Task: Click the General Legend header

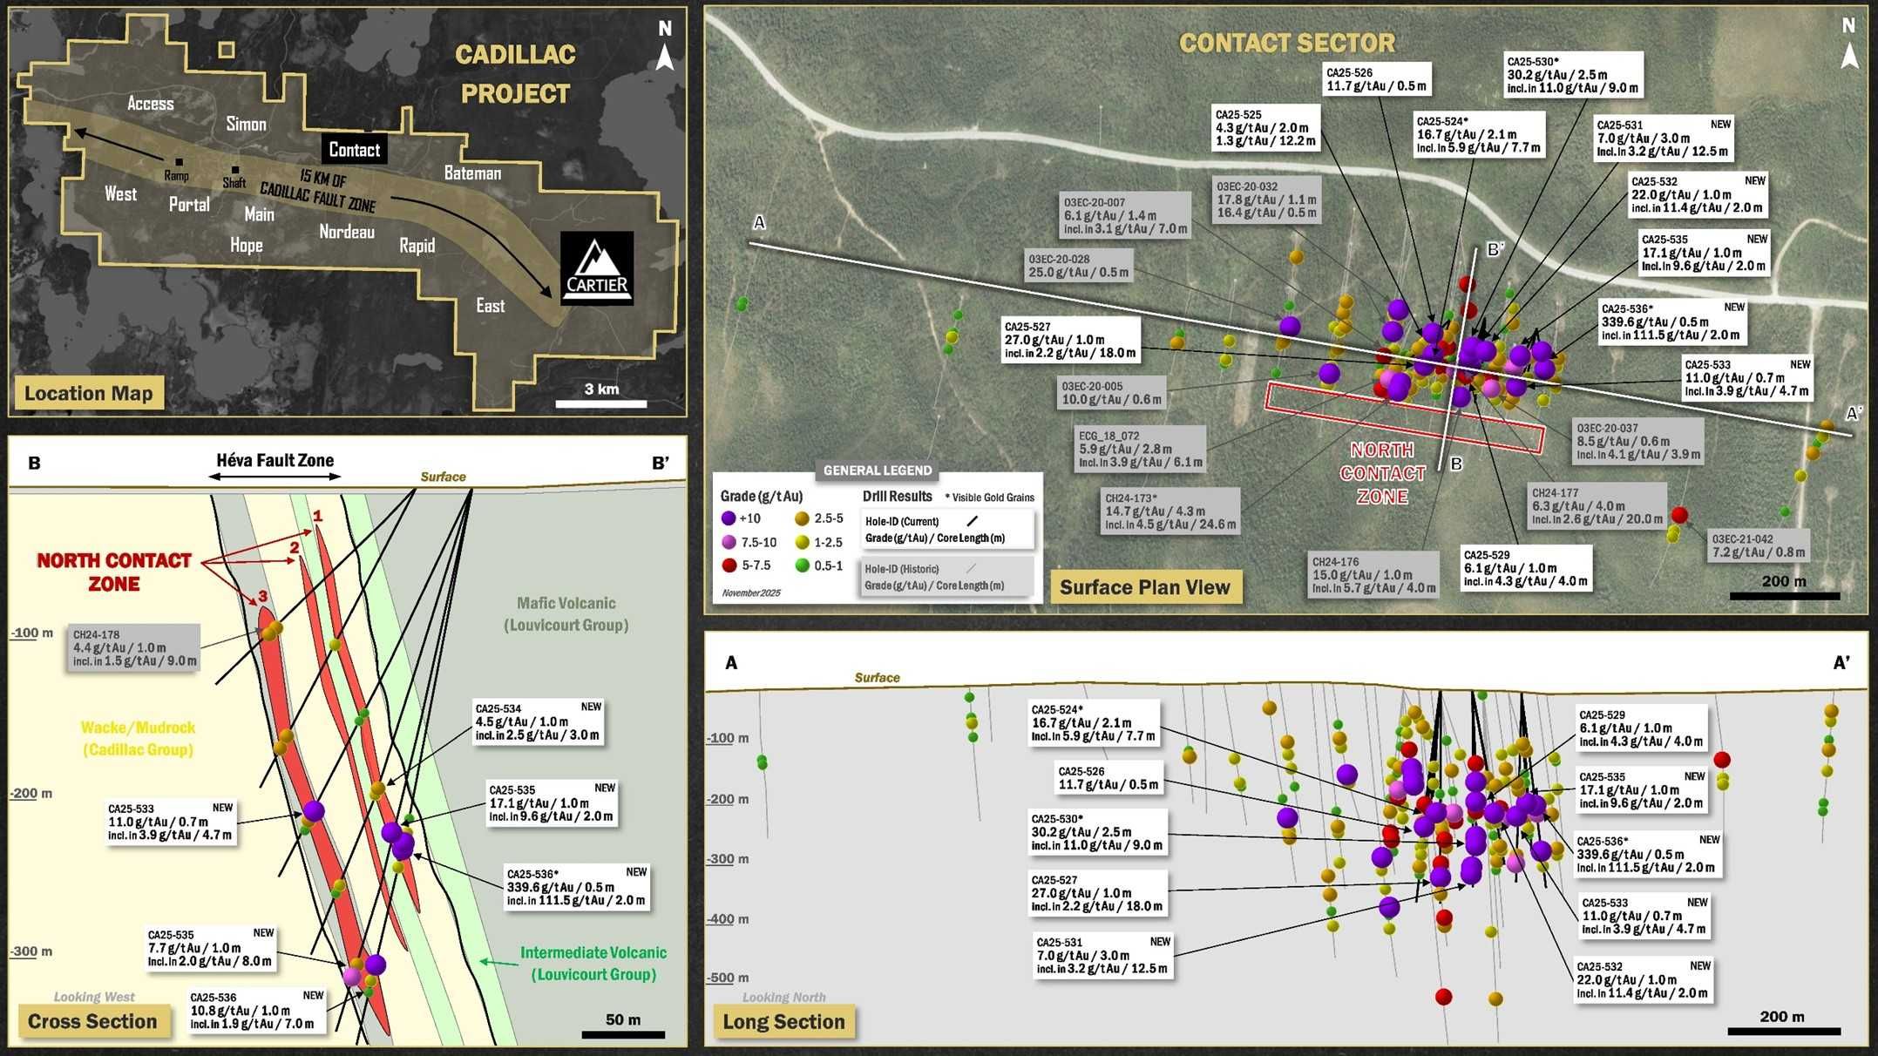Action: click(877, 470)
